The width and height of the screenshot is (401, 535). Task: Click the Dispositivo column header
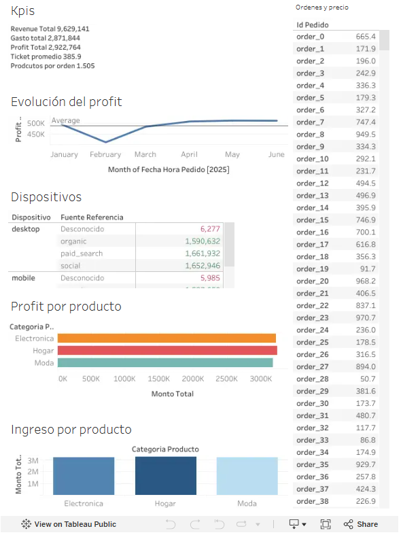[31, 218]
